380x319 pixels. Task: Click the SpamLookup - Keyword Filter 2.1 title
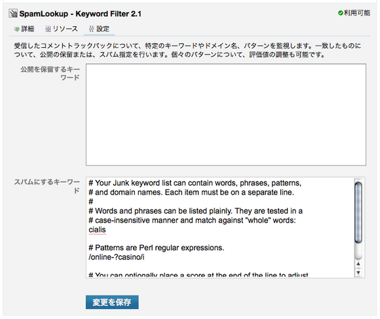(80, 14)
